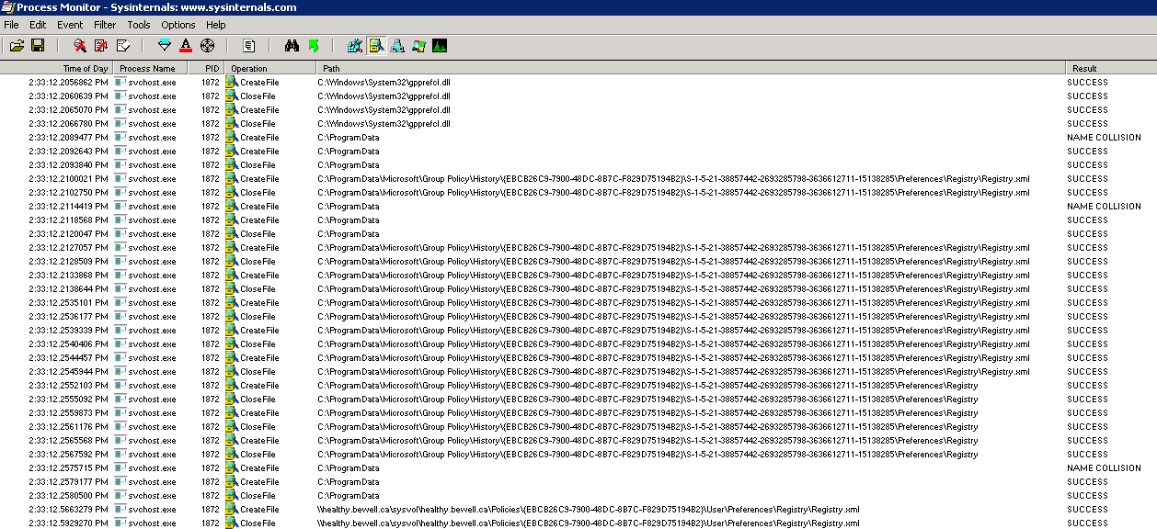Toggle event capture on or off

click(x=80, y=45)
